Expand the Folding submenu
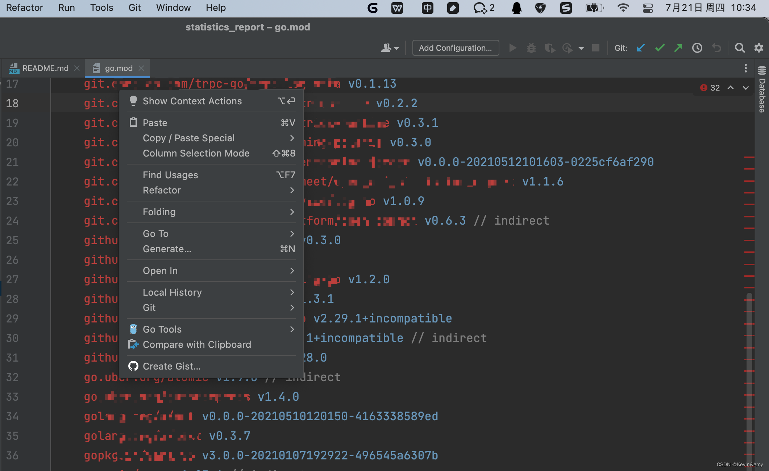The image size is (769, 471). (x=159, y=212)
